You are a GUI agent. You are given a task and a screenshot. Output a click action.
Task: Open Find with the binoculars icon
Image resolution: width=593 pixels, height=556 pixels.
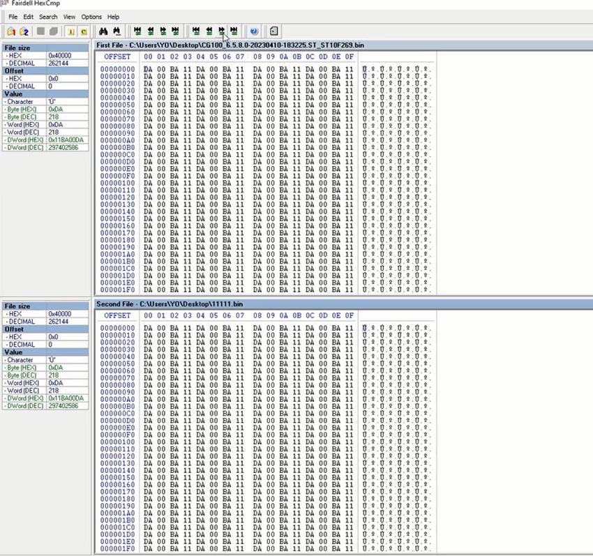point(103,31)
